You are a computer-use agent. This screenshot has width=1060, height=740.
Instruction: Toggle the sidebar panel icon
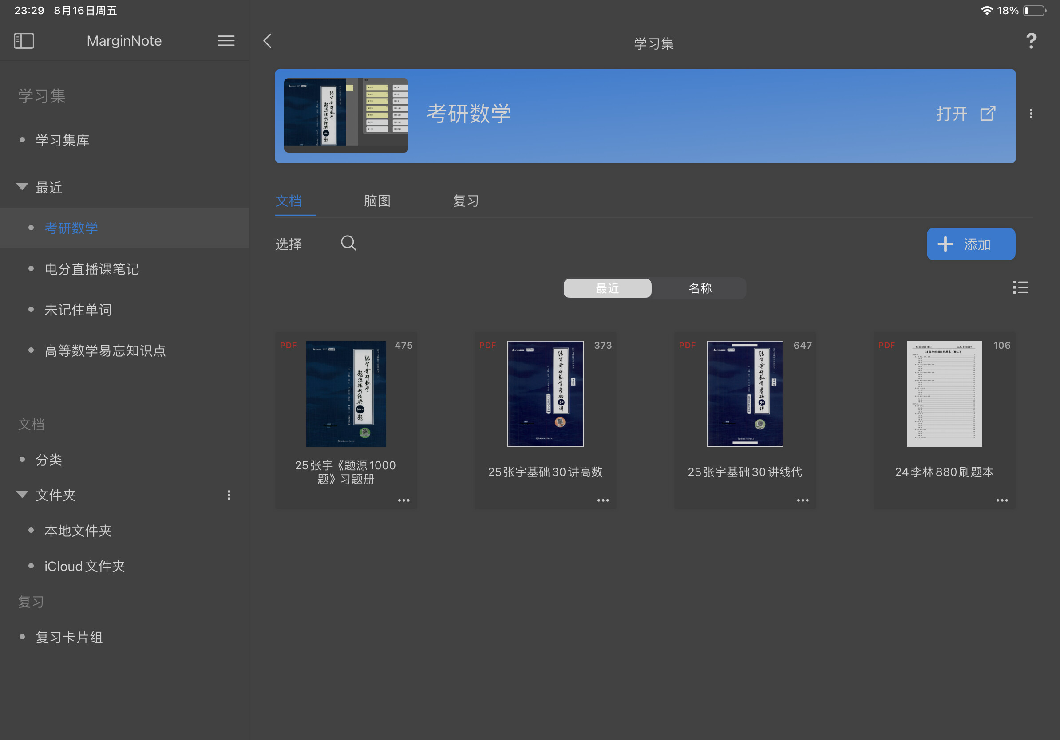point(24,41)
